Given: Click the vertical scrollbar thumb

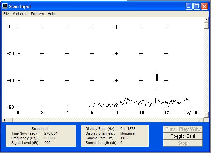Looking at the screenshot, I should (x=206, y=26).
